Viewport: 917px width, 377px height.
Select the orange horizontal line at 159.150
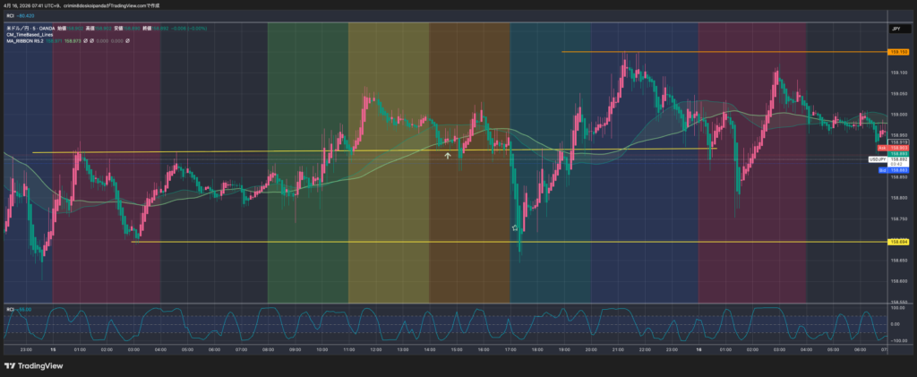[x=716, y=52]
